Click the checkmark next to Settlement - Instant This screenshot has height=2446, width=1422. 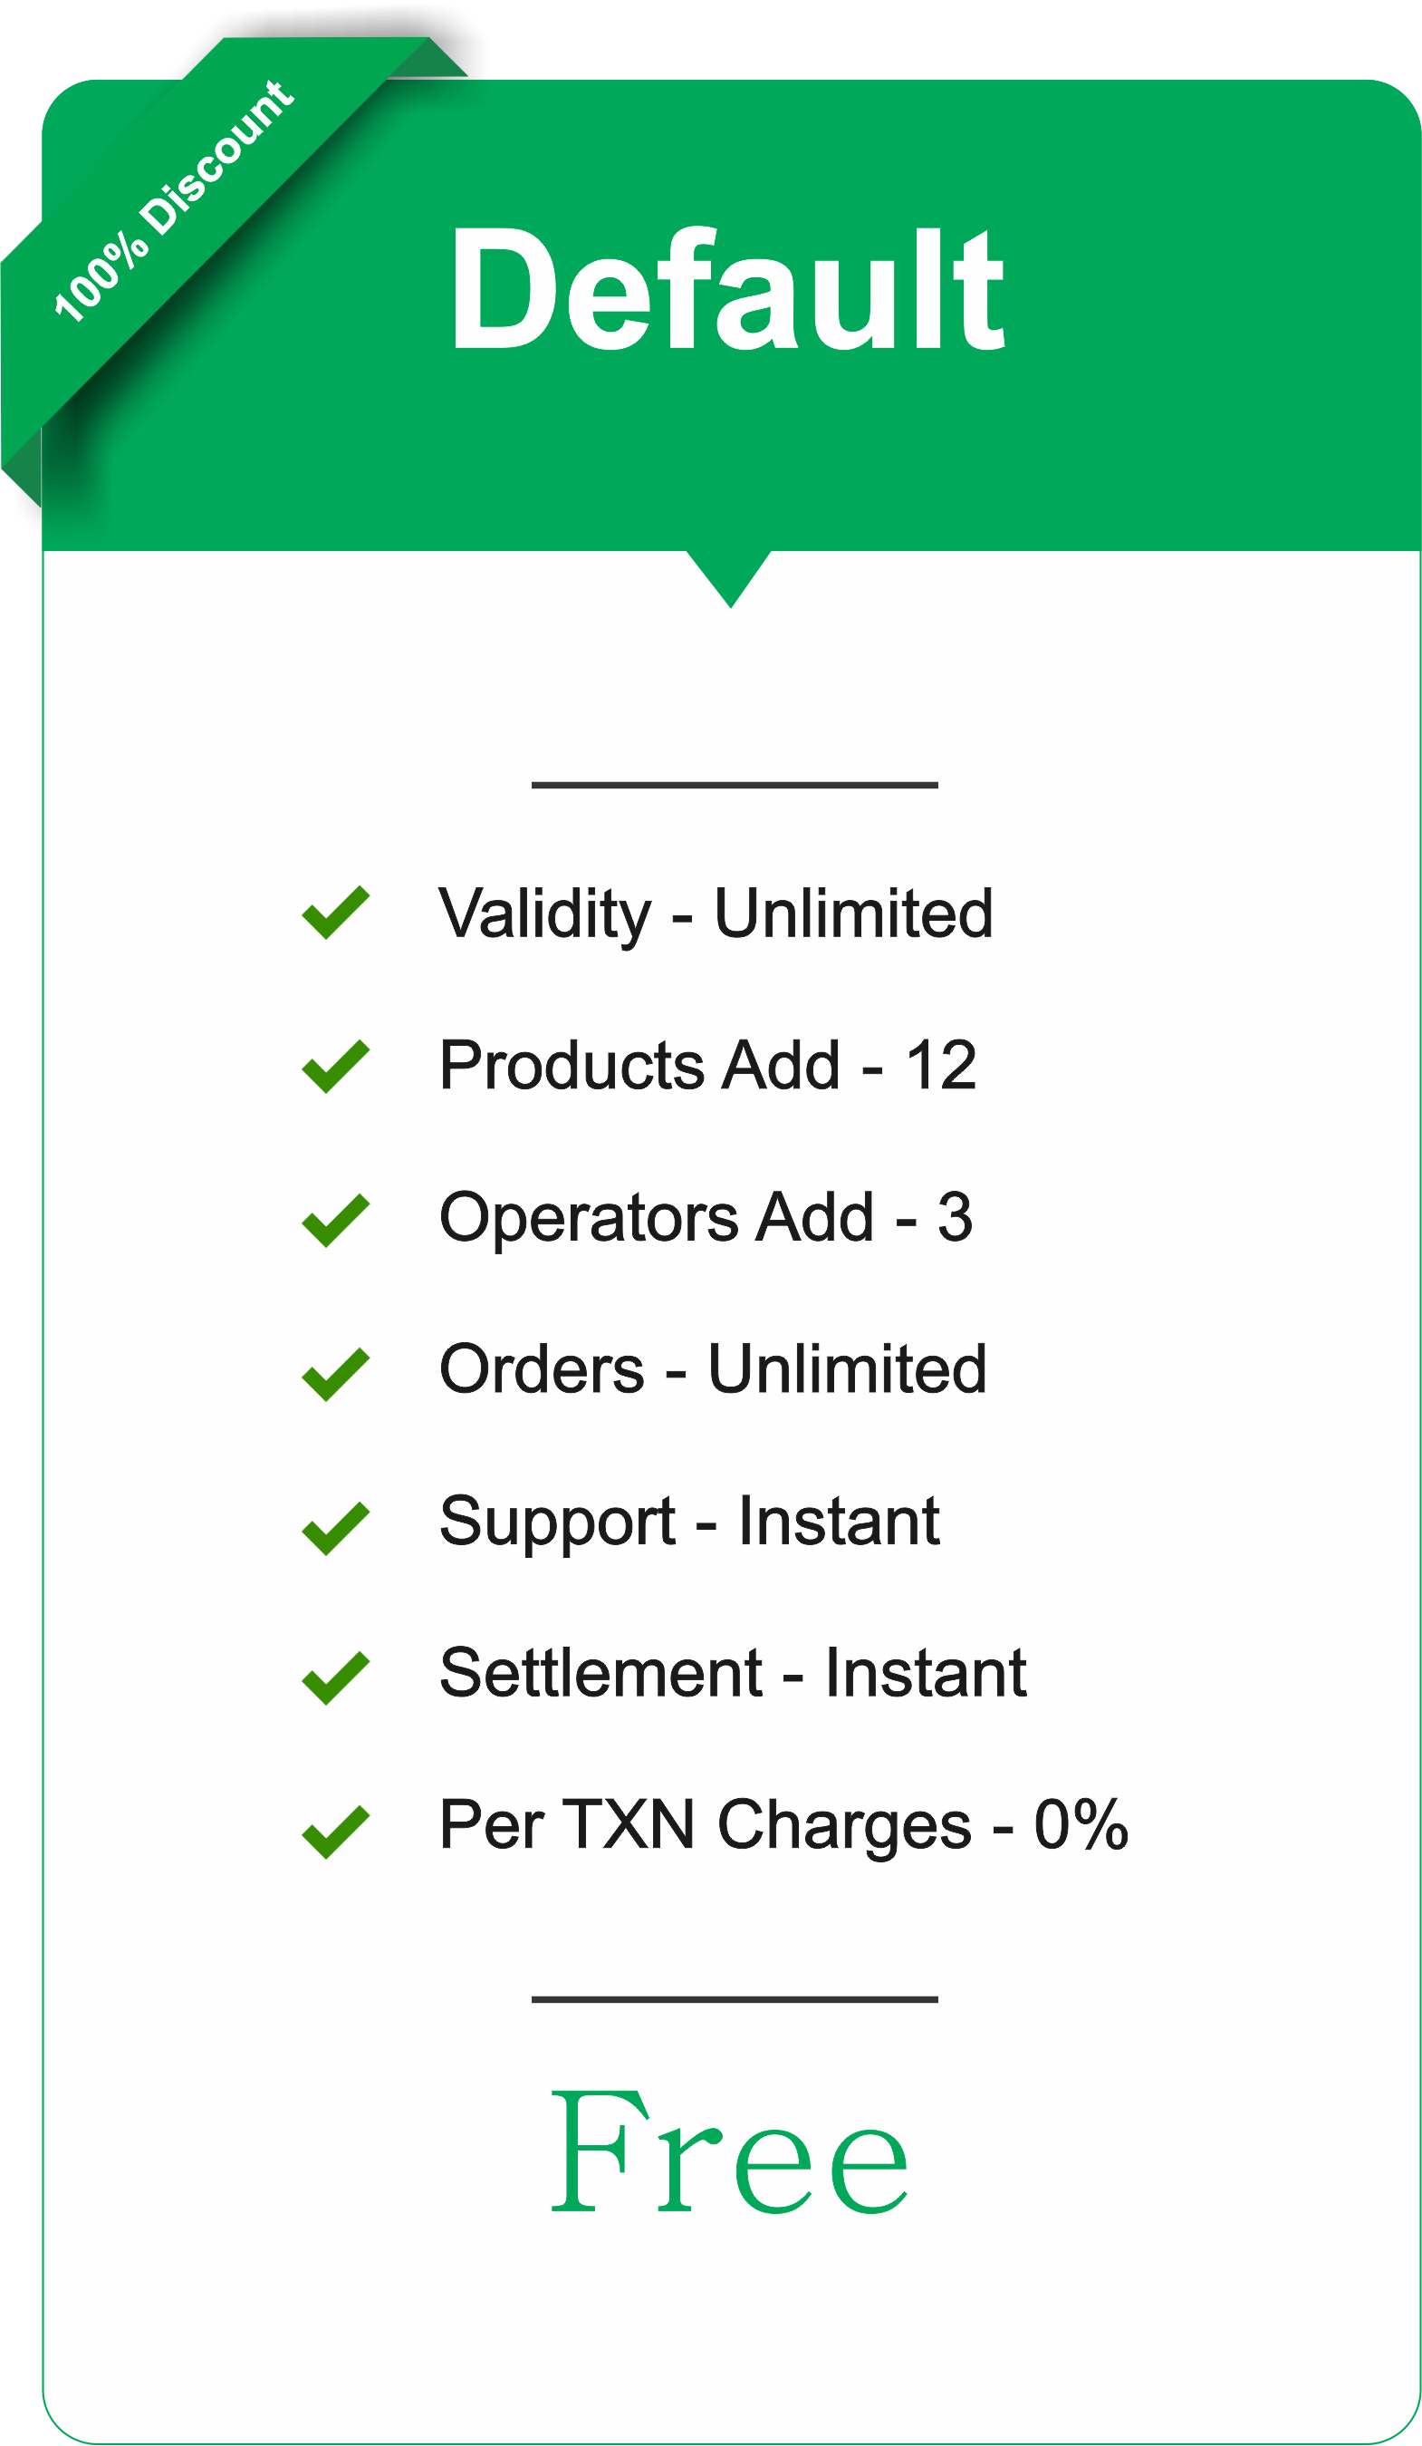(x=336, y=1677)
